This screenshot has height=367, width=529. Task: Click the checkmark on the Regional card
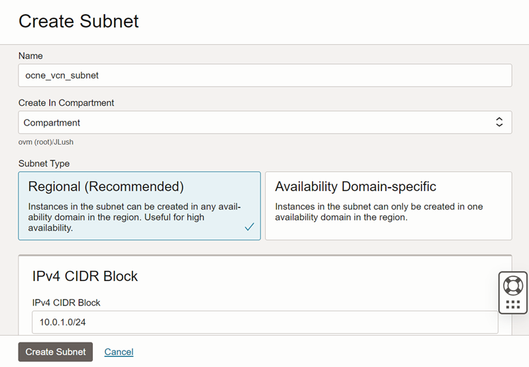(x=249, y=227)
